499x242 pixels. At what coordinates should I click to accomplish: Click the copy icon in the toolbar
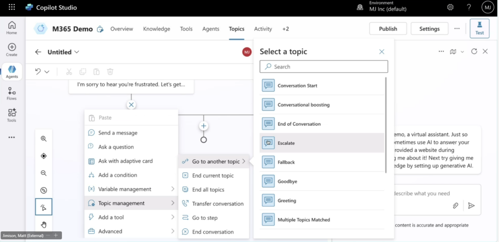click(83, 72)
